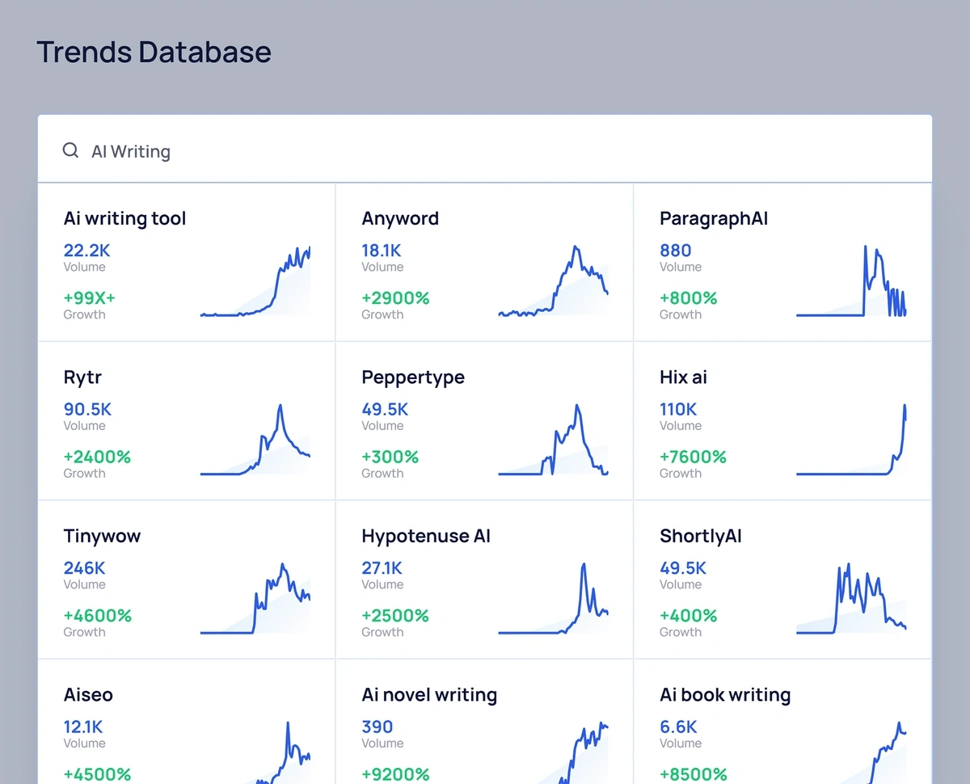Open the Hix ai trend title
The height and width of the screenshot is (784, 970).
(683, 377)
